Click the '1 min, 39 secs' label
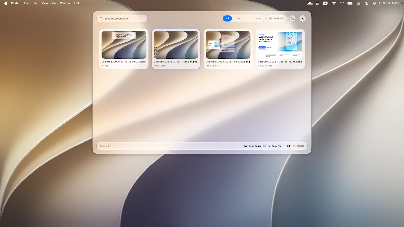The width and height of the screenshot is (404, 227). (x=213, y=66)
